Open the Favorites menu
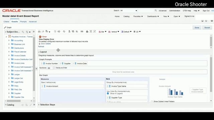The image size is (214, 120). pyautogui.click(x=138, y=16)
